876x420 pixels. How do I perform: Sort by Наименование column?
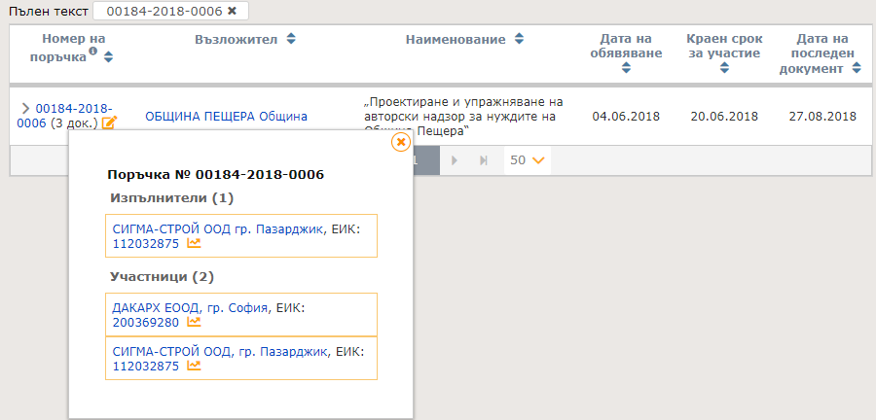pos(519,39)
